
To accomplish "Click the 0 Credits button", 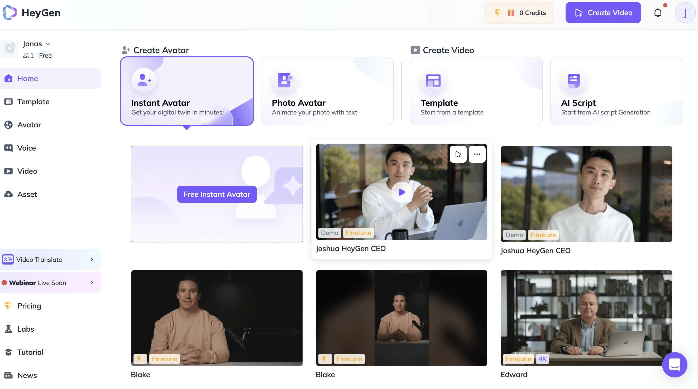I will [x=519, y=13].
